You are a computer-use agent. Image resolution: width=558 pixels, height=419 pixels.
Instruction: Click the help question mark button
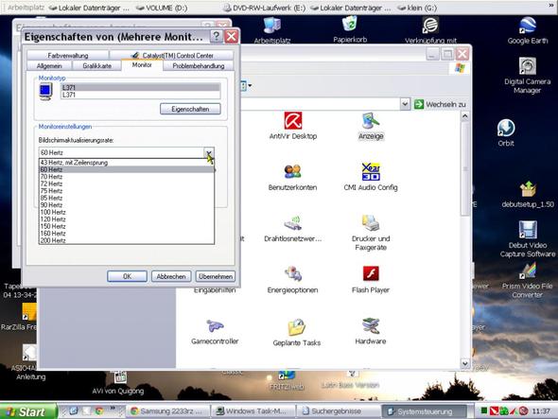tap(216, 36)
